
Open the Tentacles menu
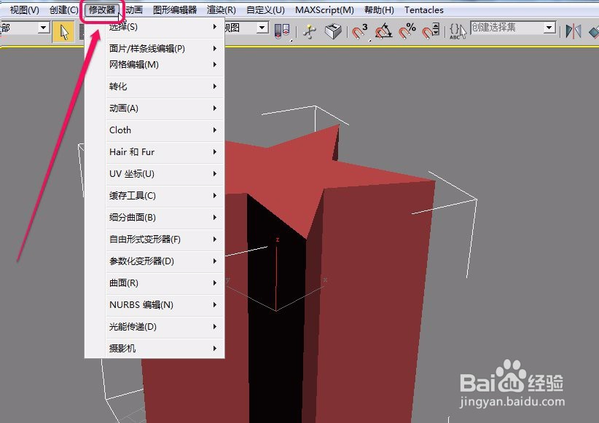[423, 9]
